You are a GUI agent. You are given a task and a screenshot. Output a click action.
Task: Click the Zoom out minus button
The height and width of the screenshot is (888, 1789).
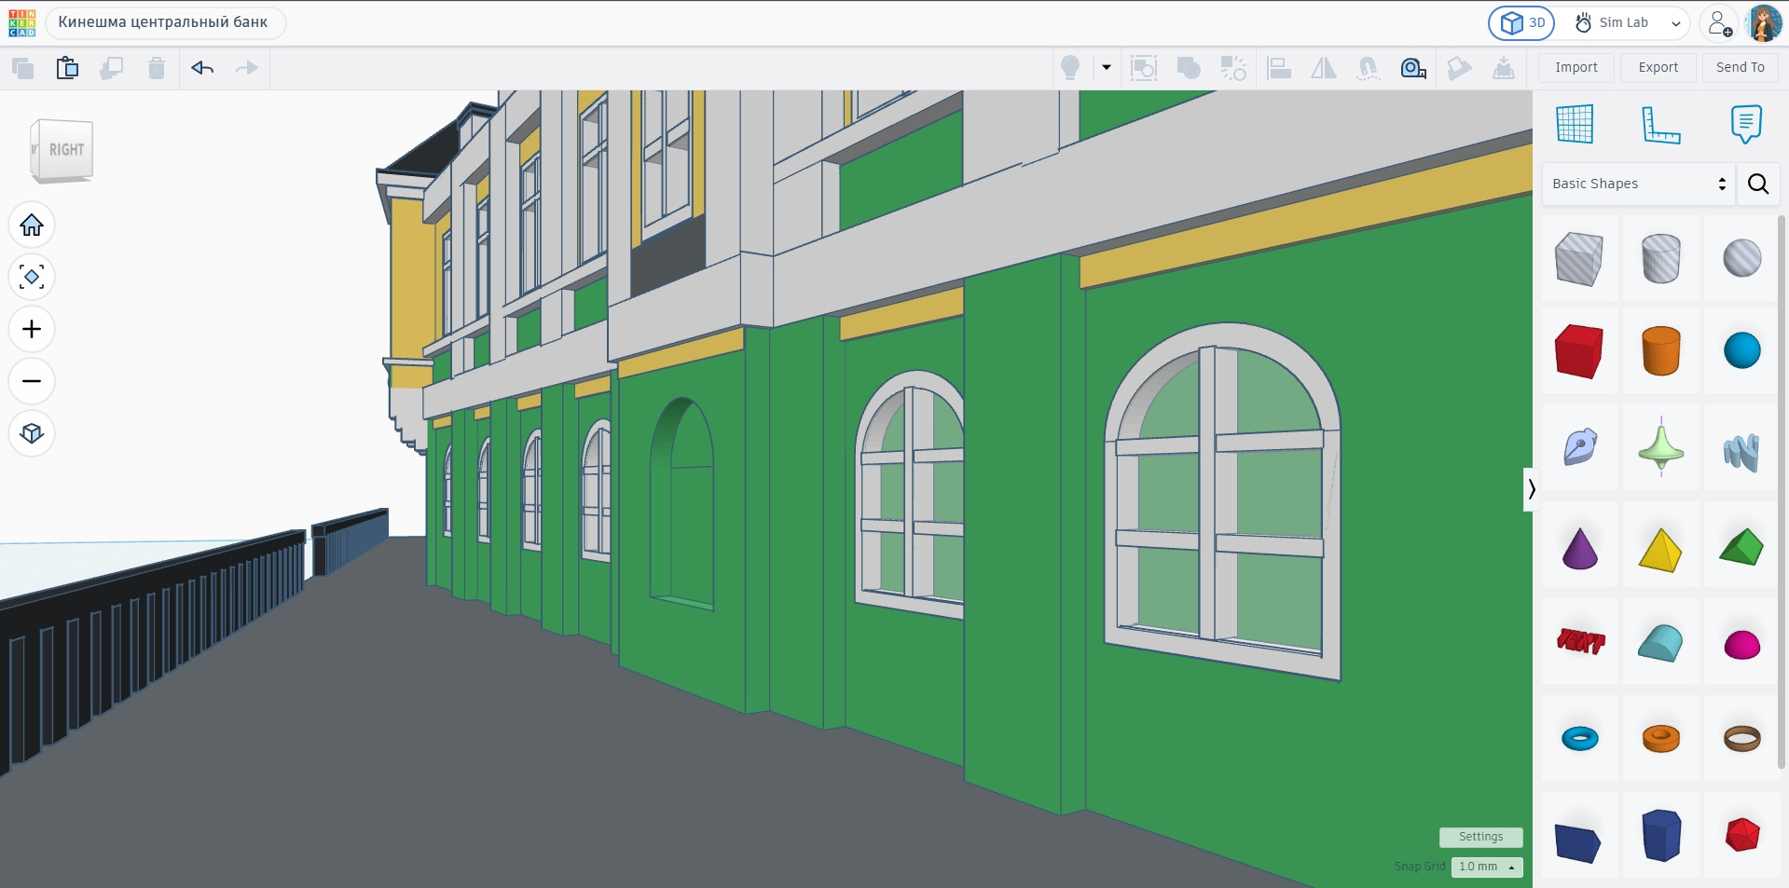point(32,382)
